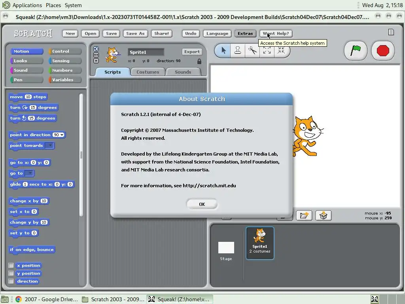This screenshot has height=304, width=405.
Task: Open the Extras menu button
Action: click(245, 33)
